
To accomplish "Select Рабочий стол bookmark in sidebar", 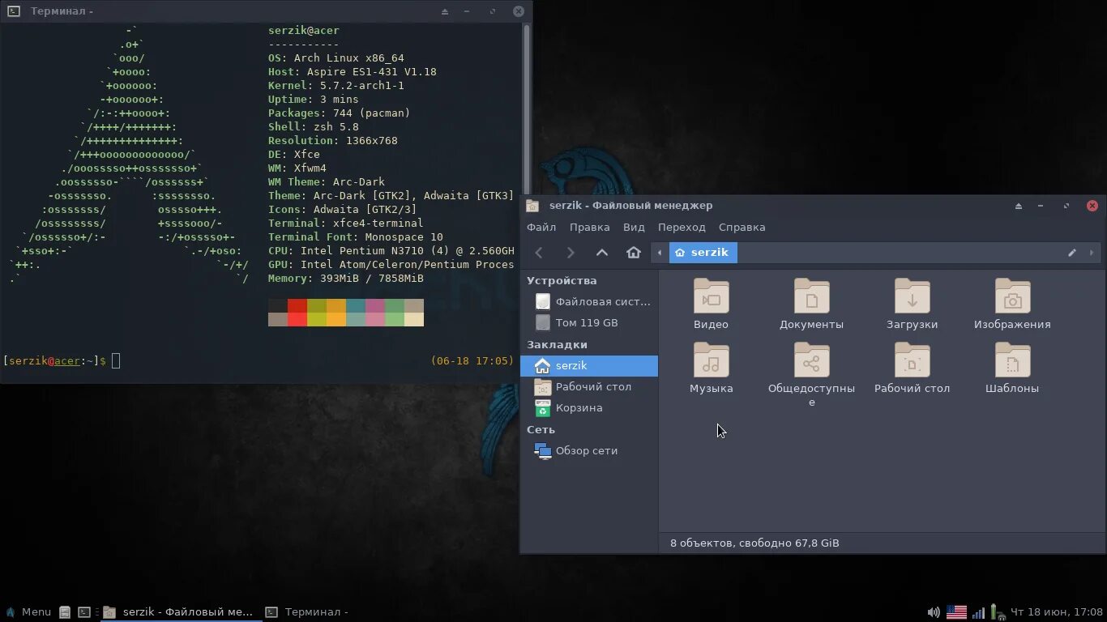I will tap(589, 387).
